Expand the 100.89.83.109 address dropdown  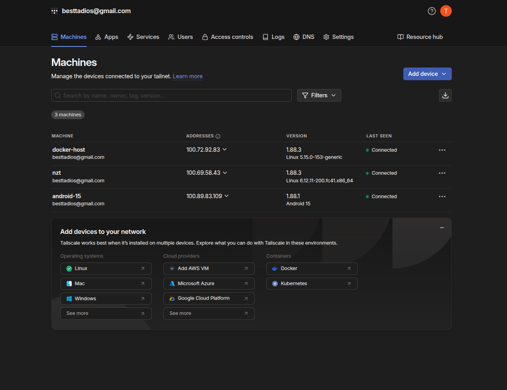(226, 196)
